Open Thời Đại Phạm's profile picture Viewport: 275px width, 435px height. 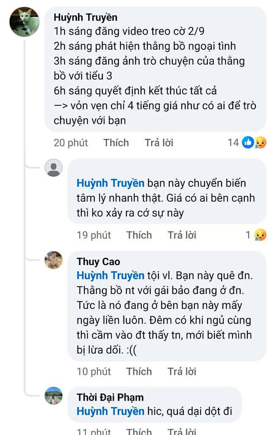53,396
